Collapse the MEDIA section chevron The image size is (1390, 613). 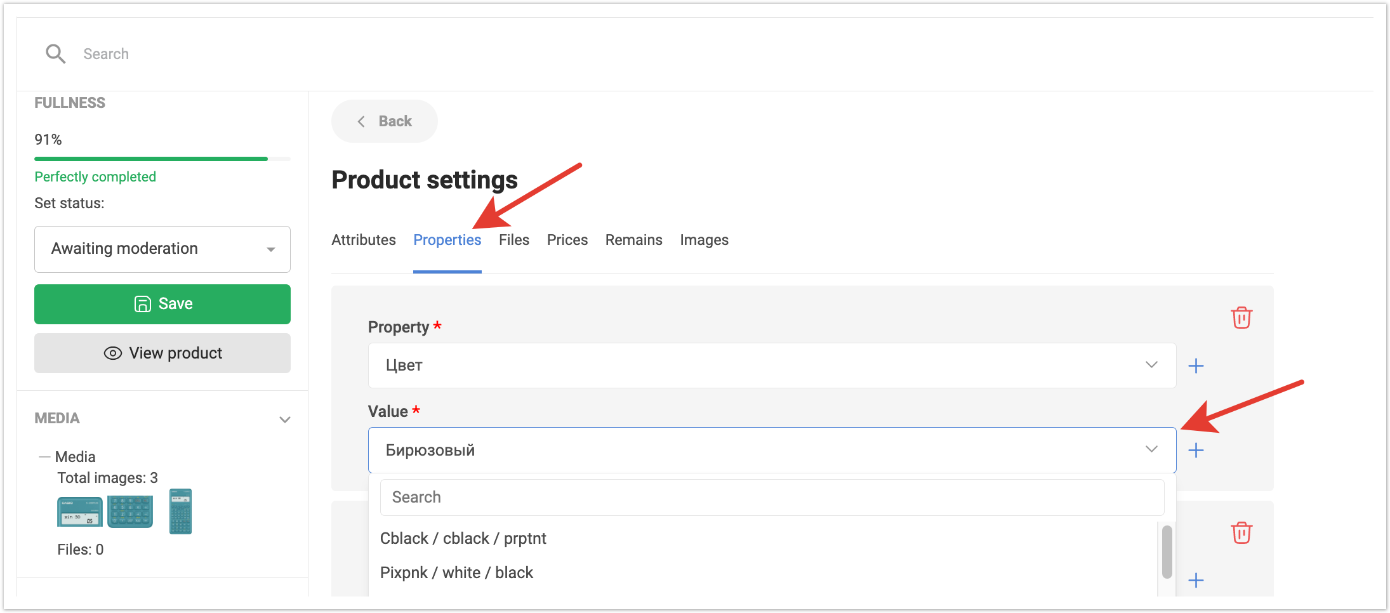285,419
